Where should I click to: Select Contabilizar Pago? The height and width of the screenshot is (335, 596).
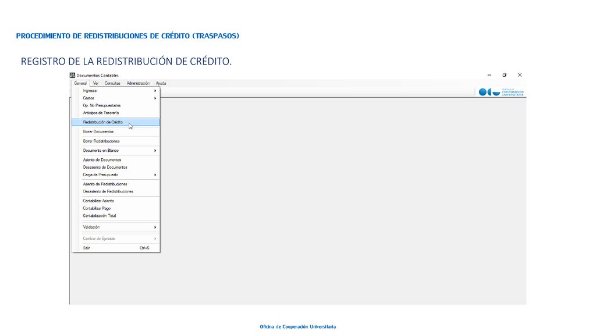[116, 208]
